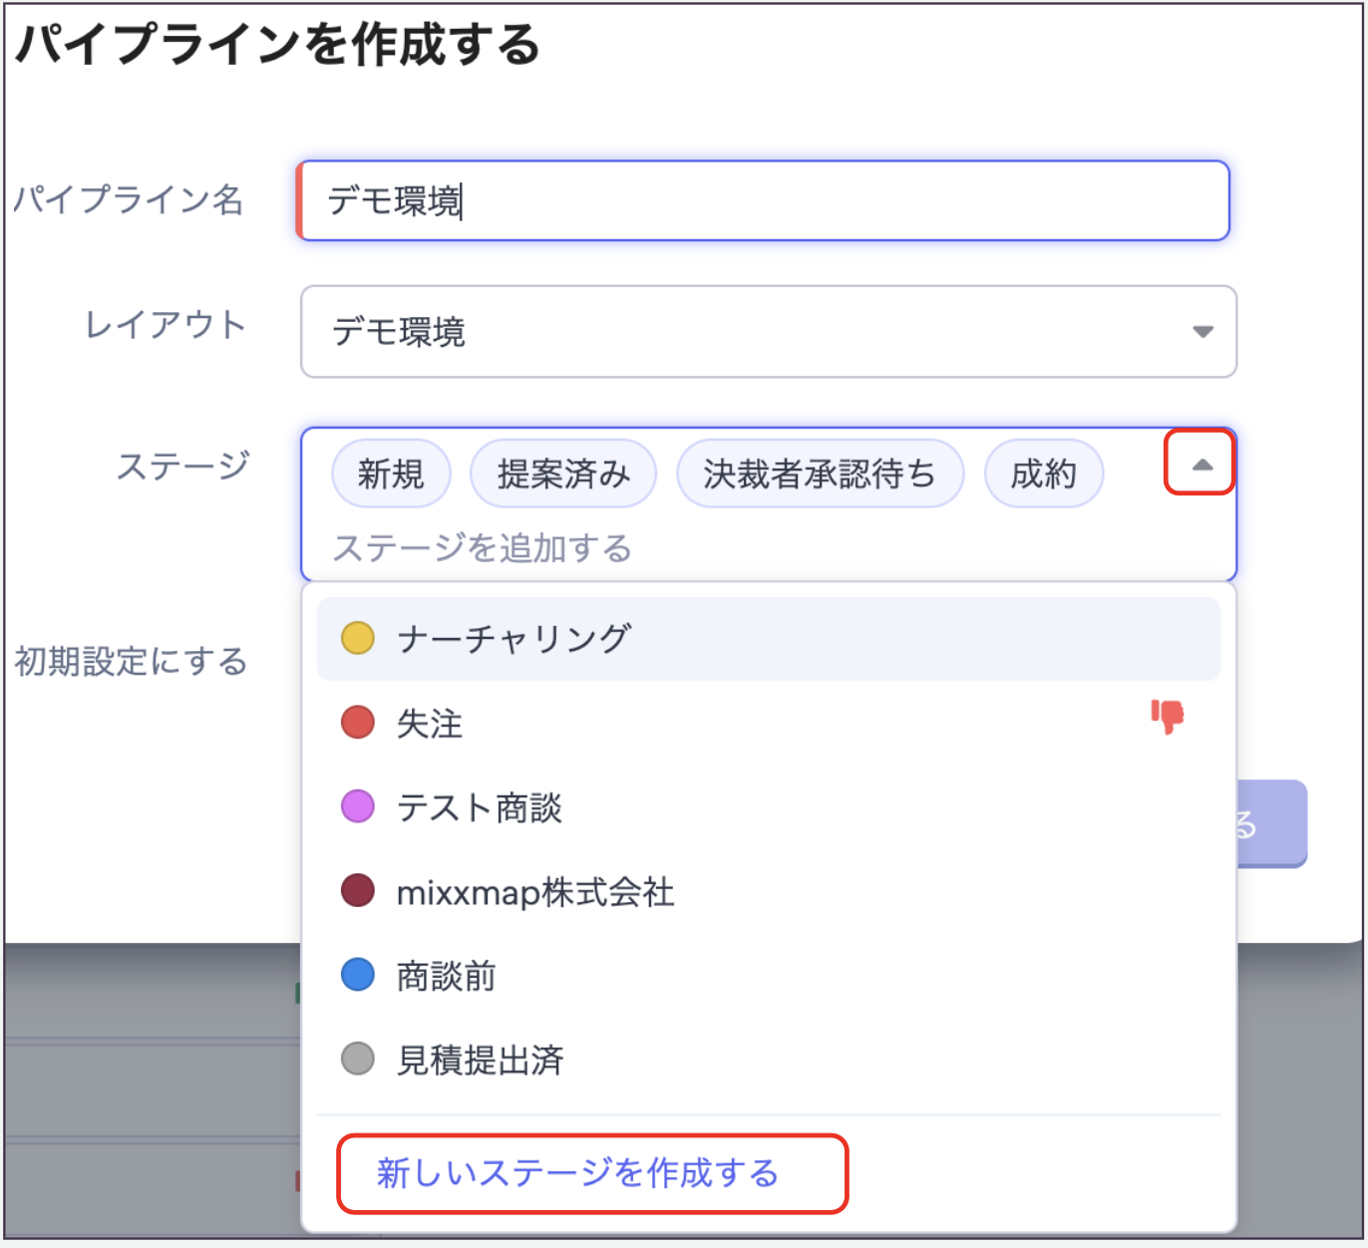Click the yellow circle for ナーチャリング

pos(358,638)
